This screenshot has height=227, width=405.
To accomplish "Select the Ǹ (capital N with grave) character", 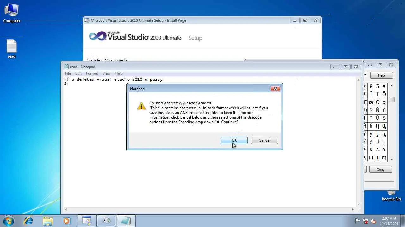I will point(378,110).
